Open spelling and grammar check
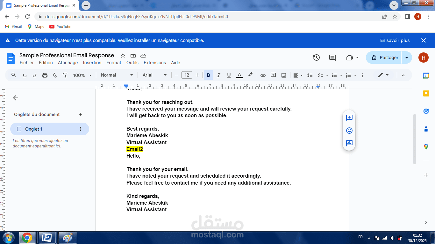Viewport: 435px width, 244px height. point(55,75)
